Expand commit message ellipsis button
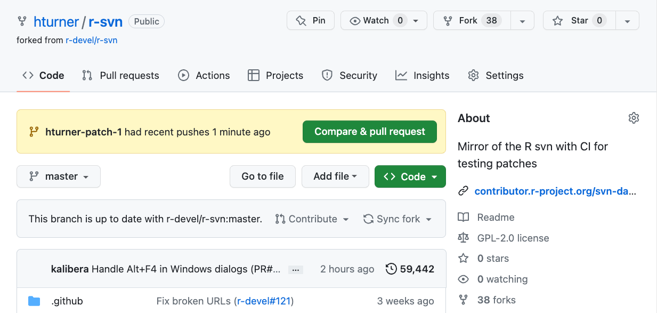Image resolution: width=657 pixels, height=313 pixels. tap(295, 270)
